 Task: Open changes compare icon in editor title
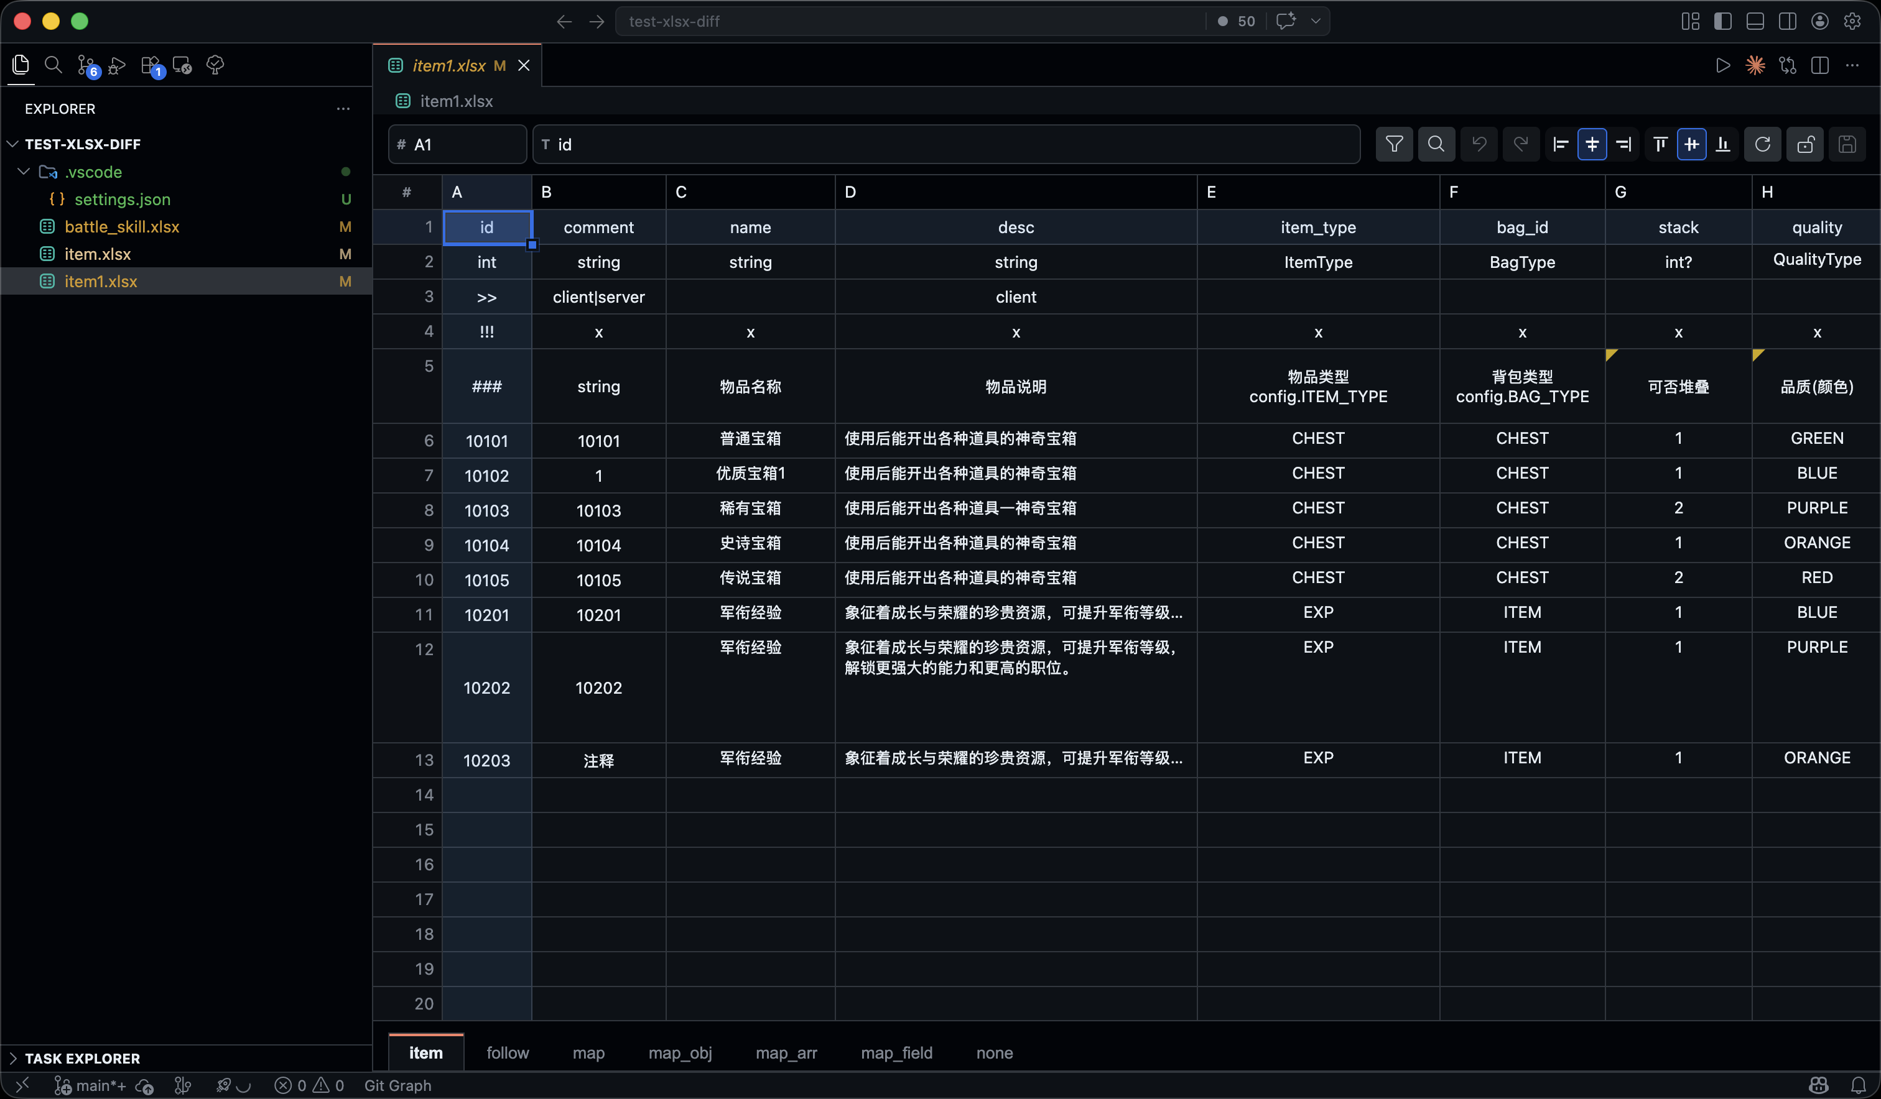pyautogui.click(x=1787, y=66)
